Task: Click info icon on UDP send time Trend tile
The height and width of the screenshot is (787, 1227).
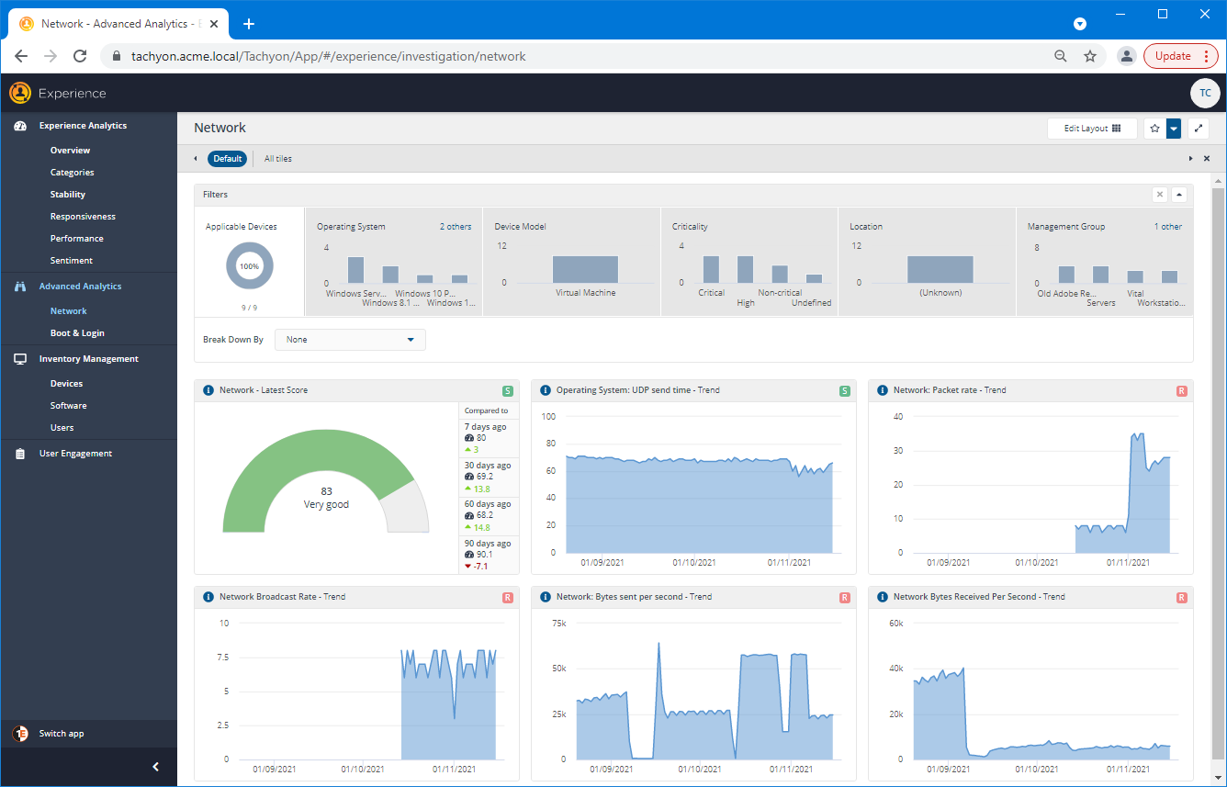Action: coord(546,390)
